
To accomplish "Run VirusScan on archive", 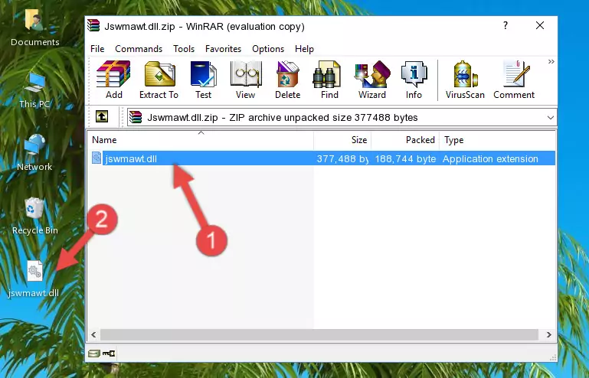I will click(x=465, y=80).
